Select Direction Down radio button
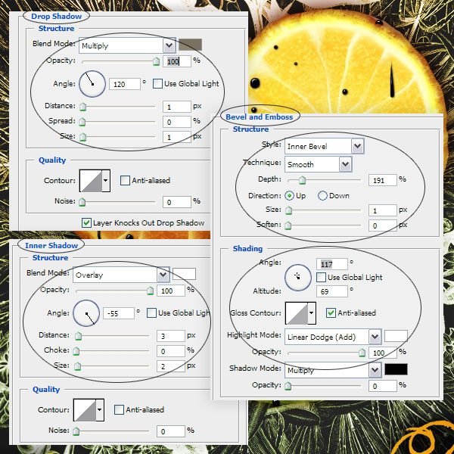 click(x=322, y=196)
